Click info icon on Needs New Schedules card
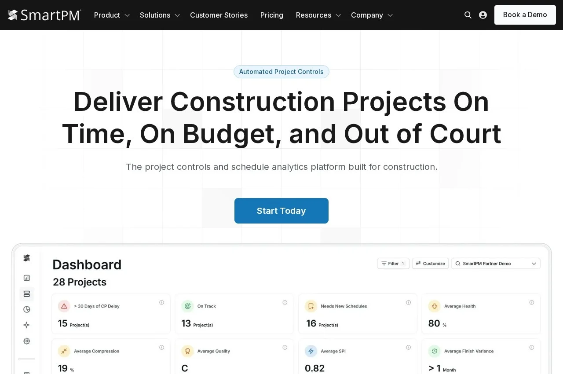The width and height of the screenshot is (563, 374). pos(409,302)
